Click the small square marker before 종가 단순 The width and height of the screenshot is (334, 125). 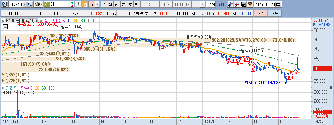coord(41,21)
